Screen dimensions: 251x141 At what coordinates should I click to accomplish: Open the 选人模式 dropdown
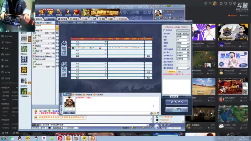coord(183,52)
